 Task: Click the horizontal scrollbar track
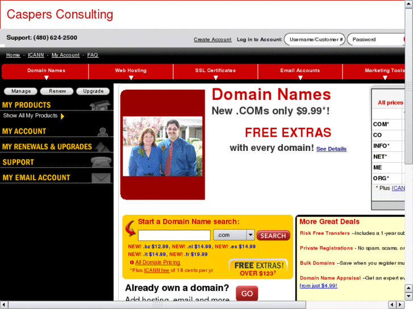pyautogui.click(x=347, y=305)
